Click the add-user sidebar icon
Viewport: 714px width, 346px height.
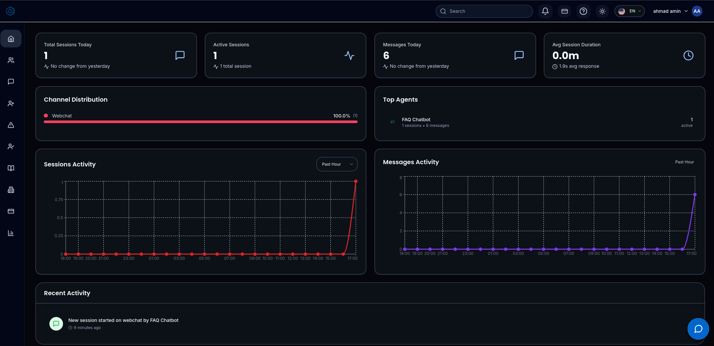pos(11,104)
